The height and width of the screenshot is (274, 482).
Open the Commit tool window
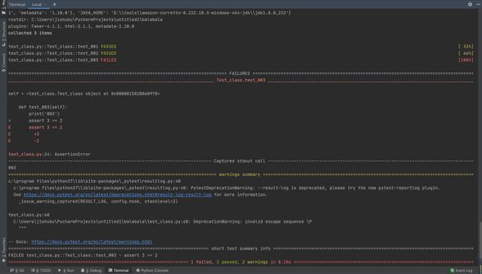3,63
